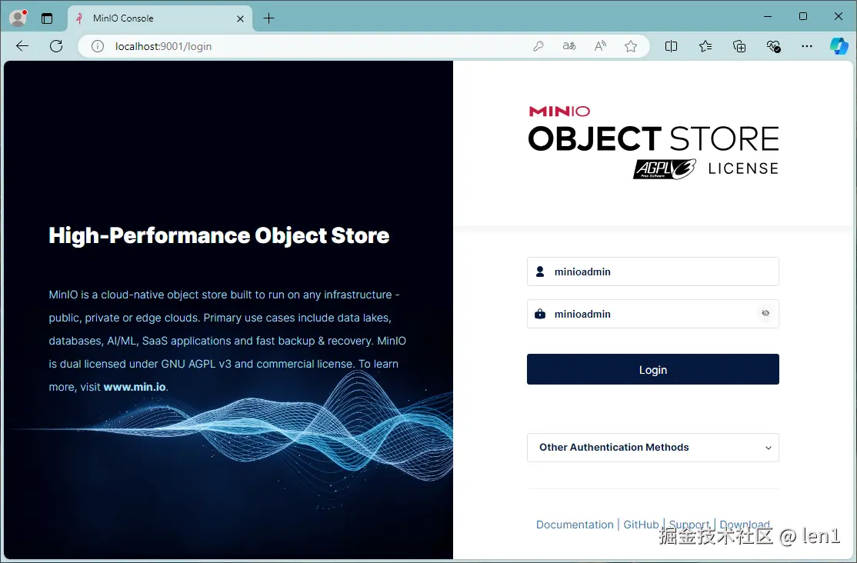View site information icon in address bar
The height and width of the screenshot is (563, 857).
97,46
